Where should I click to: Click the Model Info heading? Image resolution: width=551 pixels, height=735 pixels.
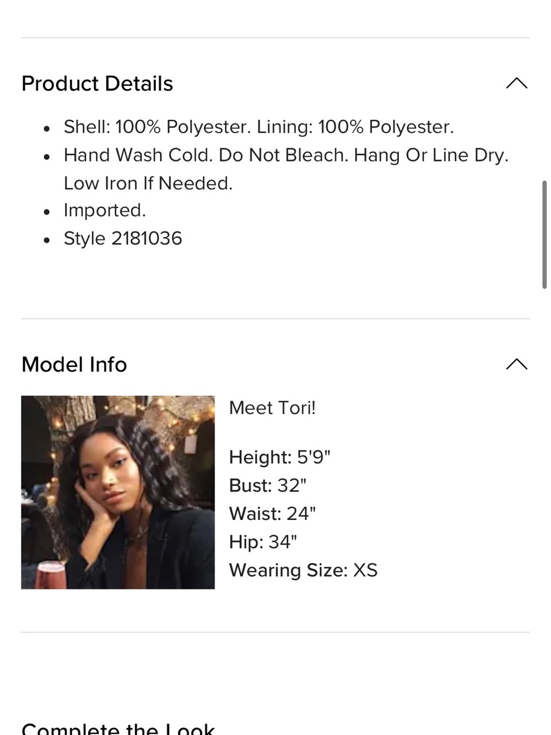(74, 364)
